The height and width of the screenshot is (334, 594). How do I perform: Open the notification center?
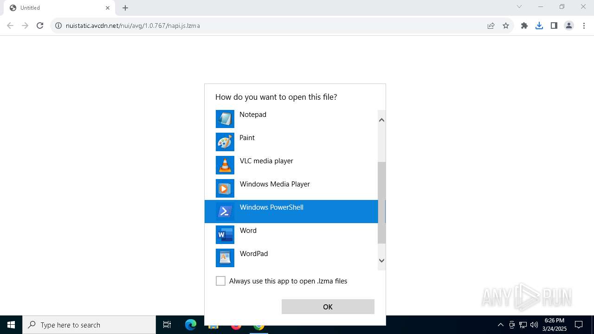579,325
